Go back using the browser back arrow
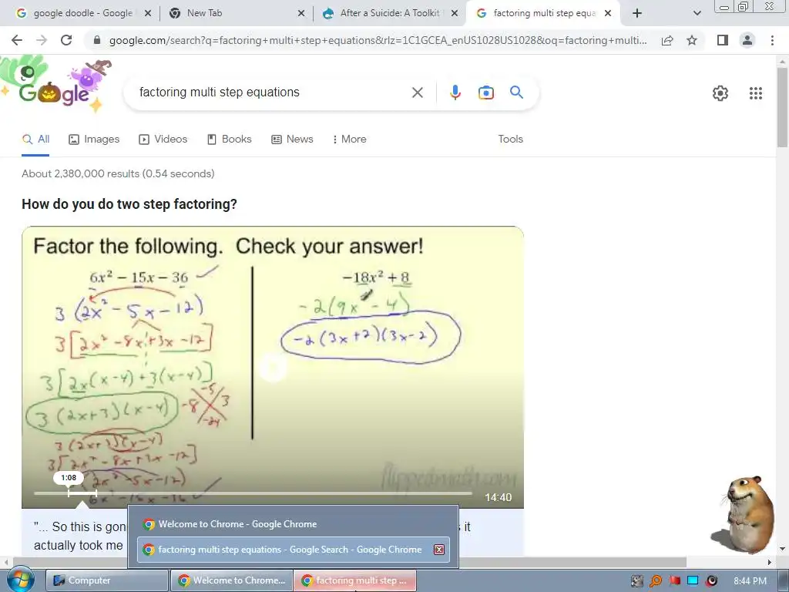This screenshot has width=789, height=592. (x=17, y=40)
